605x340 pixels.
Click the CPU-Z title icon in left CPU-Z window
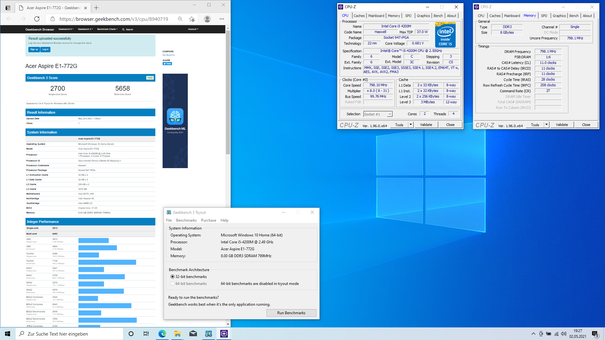pyautogui.click(x=341, y=7)
